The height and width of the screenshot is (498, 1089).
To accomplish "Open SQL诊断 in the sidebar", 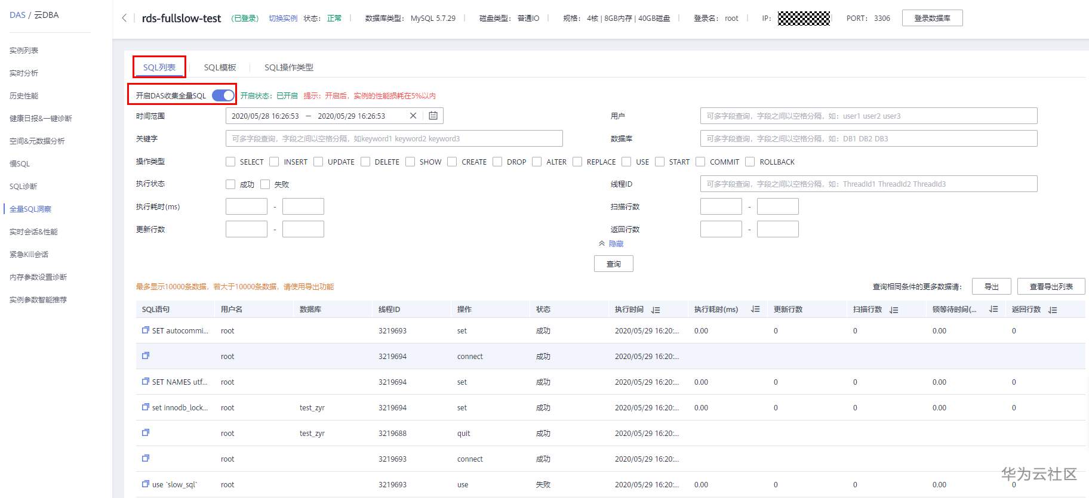I will click(23, 187).
